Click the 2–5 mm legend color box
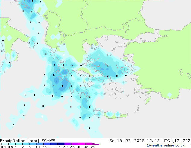Screen dimensions: 191x148 [x=26, y=144]
